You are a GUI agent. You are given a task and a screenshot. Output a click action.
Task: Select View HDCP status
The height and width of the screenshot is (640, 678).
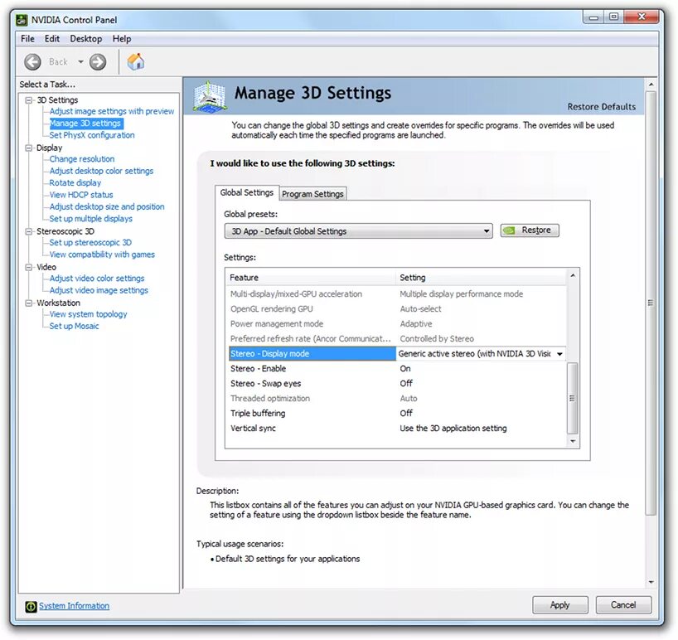tap(81, 195)
